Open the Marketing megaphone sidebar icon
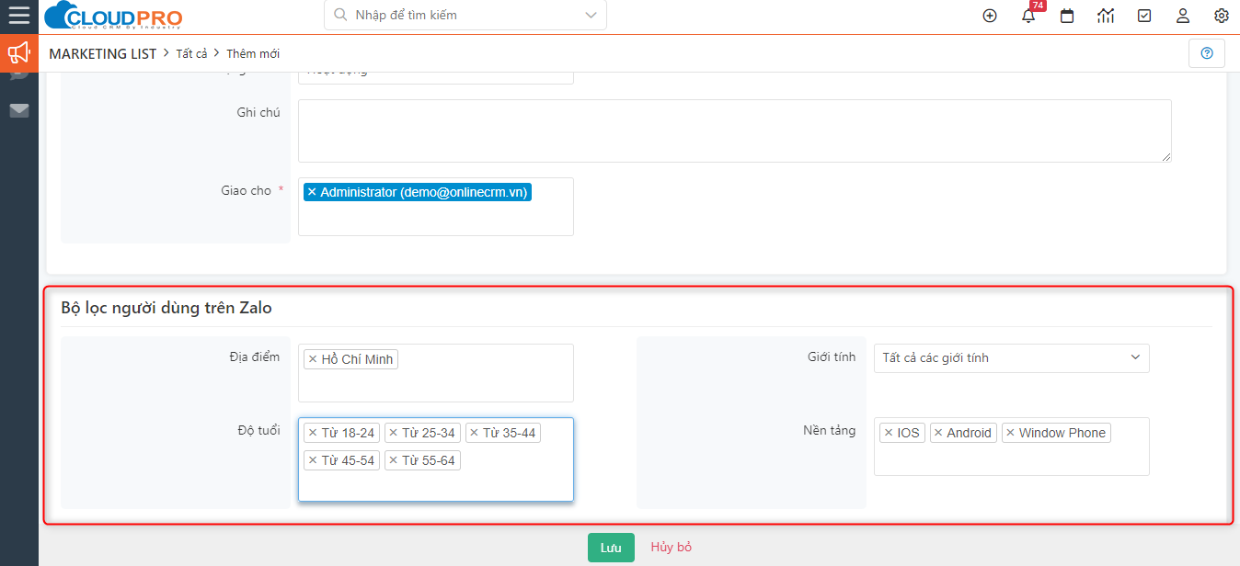 19,53
